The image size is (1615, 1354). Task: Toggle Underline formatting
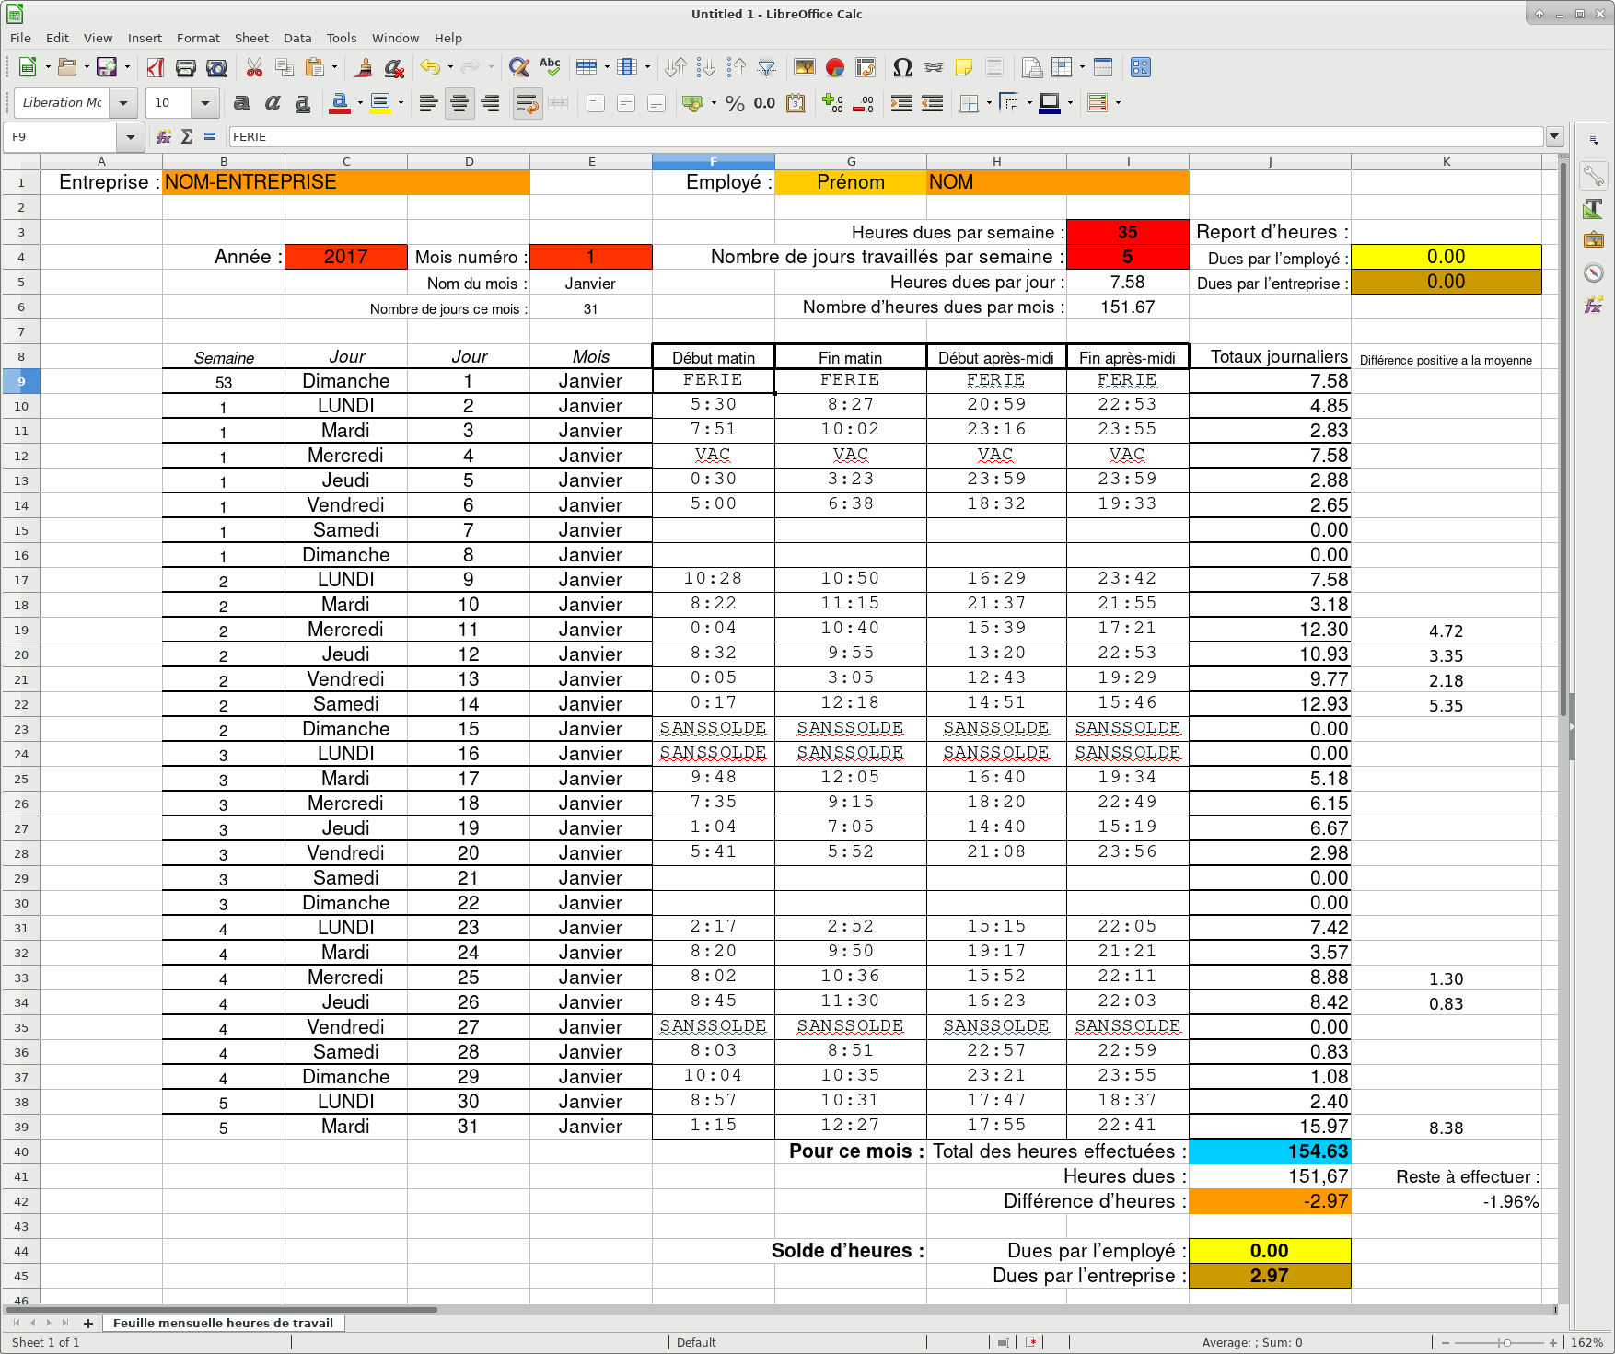tap(303, 103)
